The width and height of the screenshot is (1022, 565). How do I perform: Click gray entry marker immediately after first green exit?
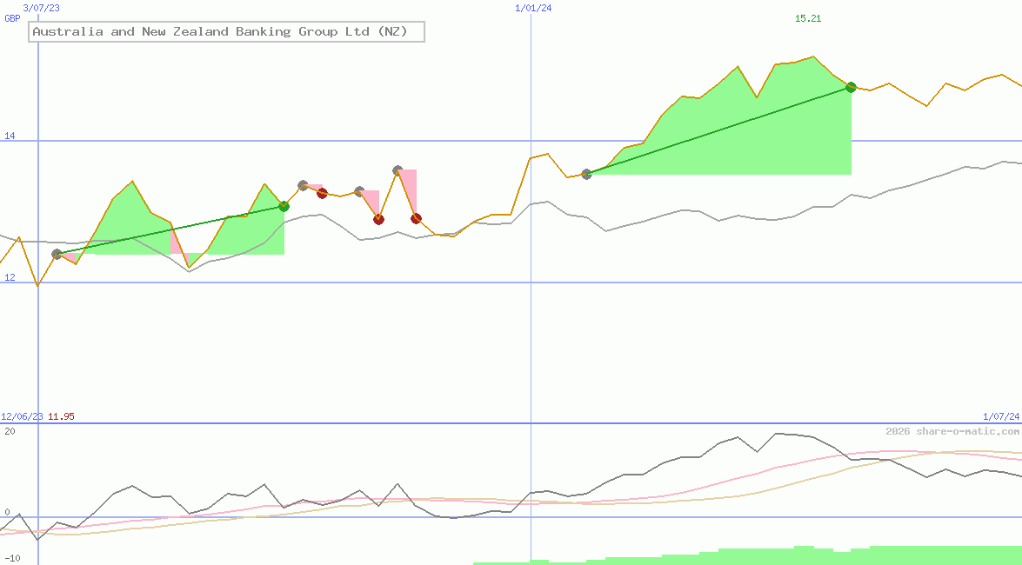pyautogui.click(x=303, y=186)
